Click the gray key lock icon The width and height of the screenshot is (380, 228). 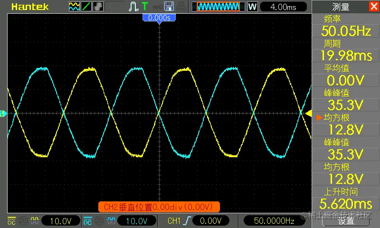click(x=157, y=8)
